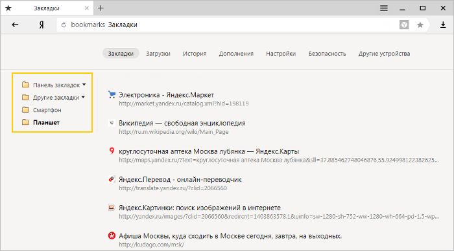The image size is (454, 251).
Task: Open the Электроника - Яндекс.Маркет bookmark
Action: click(x=166, y=94)
